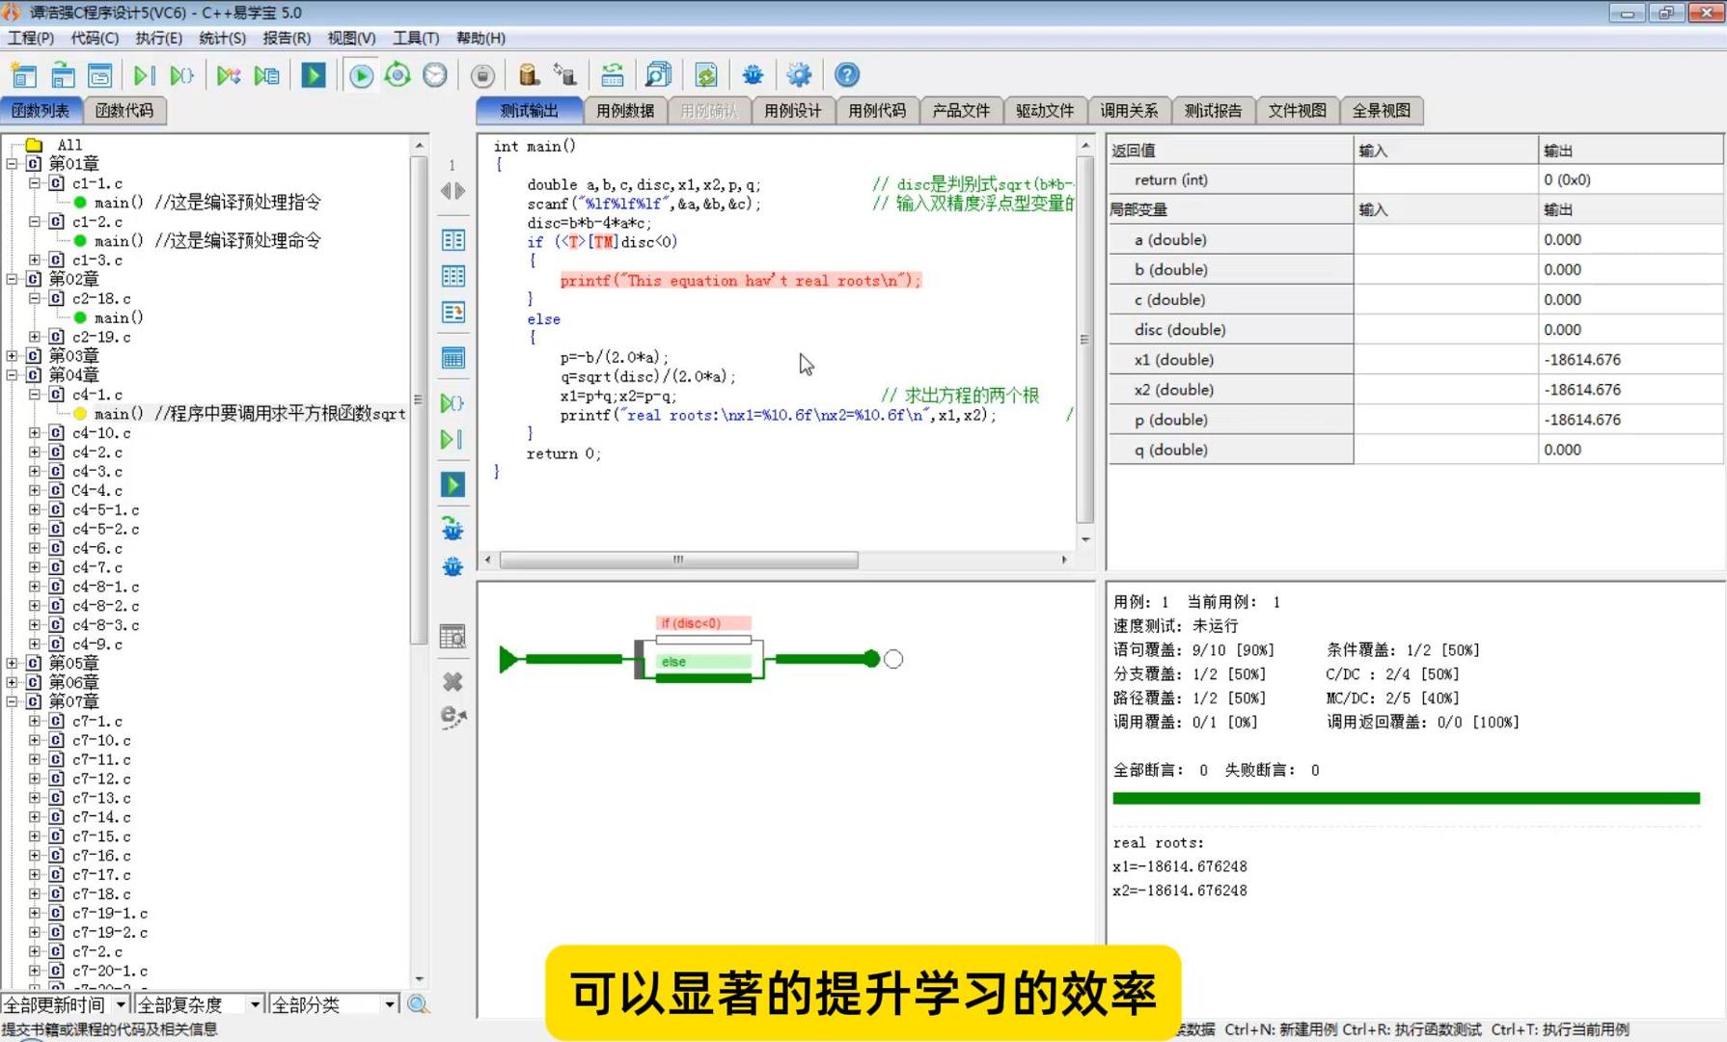Click the bug-with-green-arrow icon in middle strip
Image resolution: width=1727 pixels, height=1042 pixels.
(452, 528)
